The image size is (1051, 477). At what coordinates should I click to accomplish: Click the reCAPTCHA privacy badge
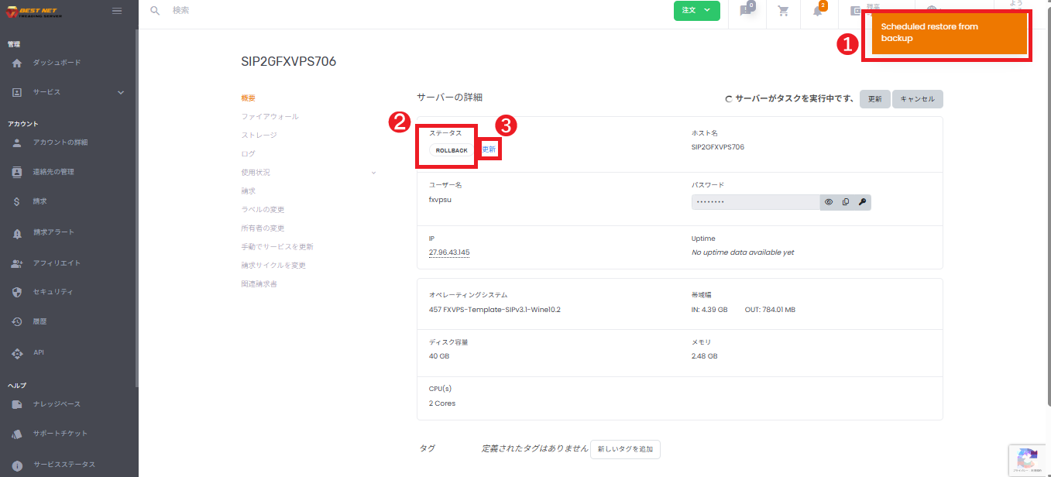click(1028, 459)
